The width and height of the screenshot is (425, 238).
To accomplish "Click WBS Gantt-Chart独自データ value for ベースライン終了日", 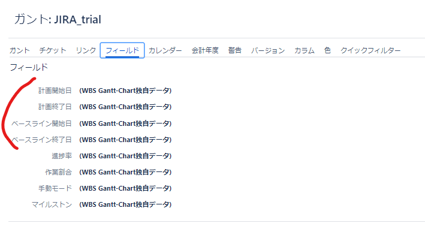I will [x=125, y=140].
